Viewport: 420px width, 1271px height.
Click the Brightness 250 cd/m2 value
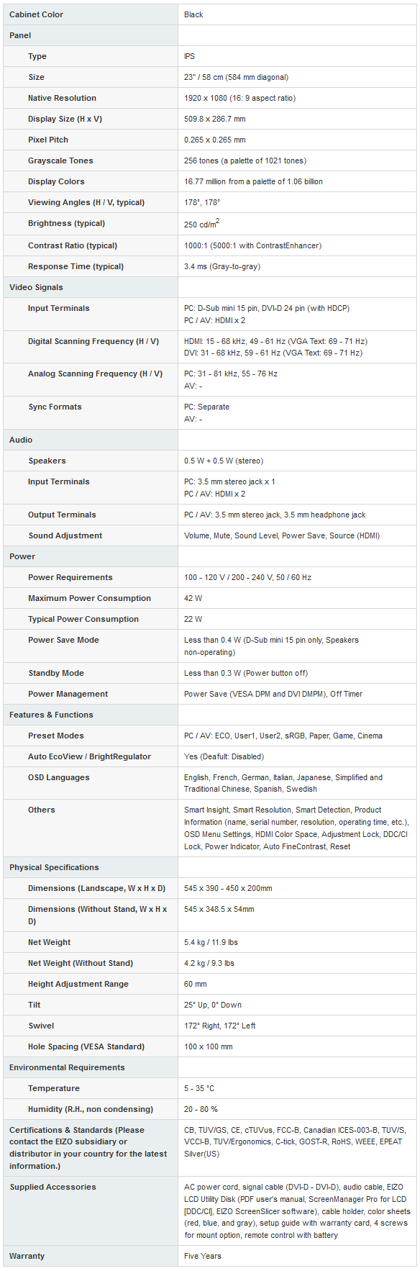tap(201, 224)
